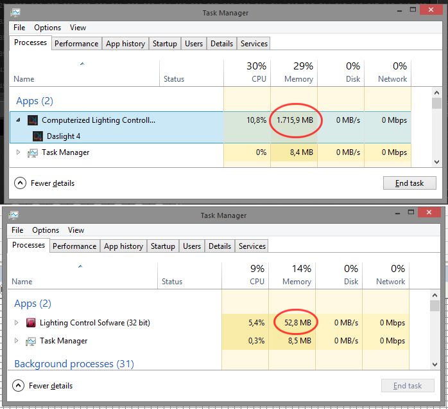Click scroll down arrow of top window list
This screenshot has height=409, width=448.
pos(436,161)
